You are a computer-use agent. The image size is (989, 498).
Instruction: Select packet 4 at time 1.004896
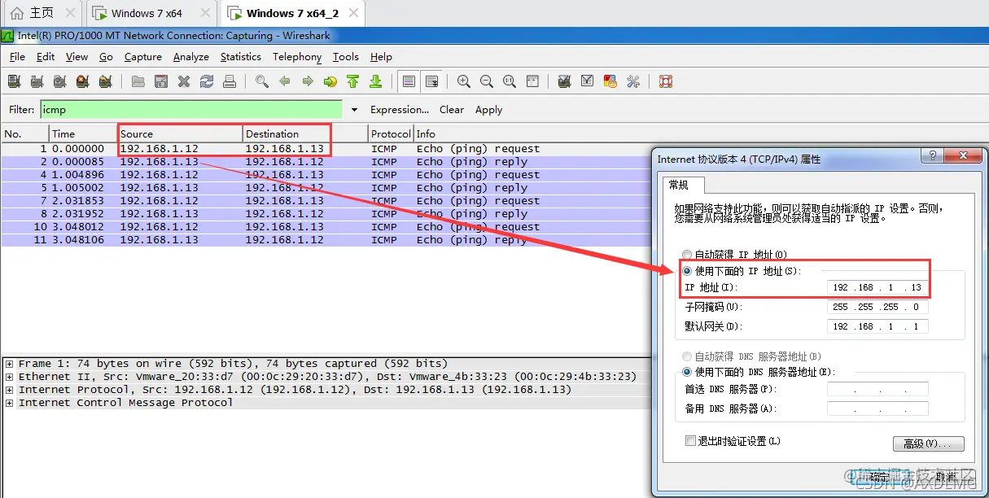[326, 175]
